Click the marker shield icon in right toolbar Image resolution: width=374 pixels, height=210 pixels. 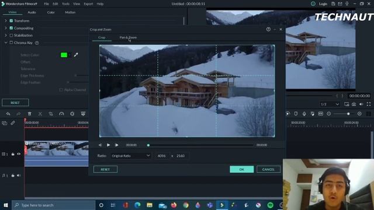point(296,114)
